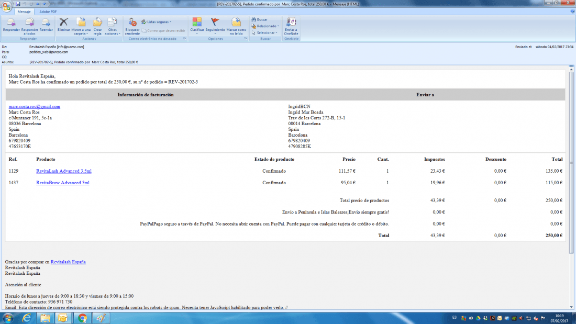This screenshot has height=324, width=576.
Task: Click the next item arrow in quick access
Action: point(45,4)
